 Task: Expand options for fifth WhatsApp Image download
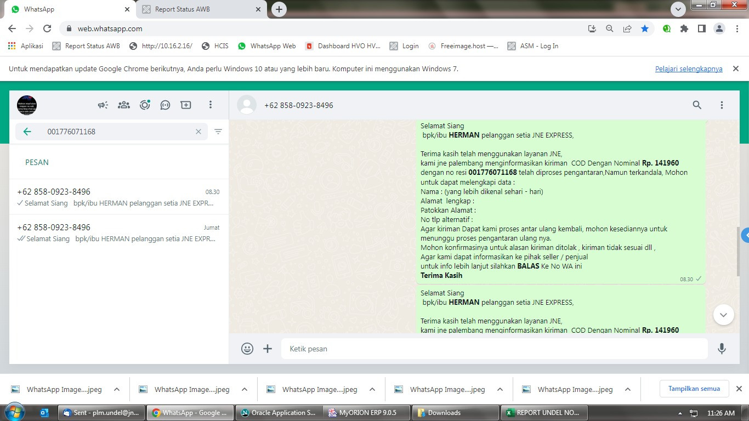(x=628, y=389)
